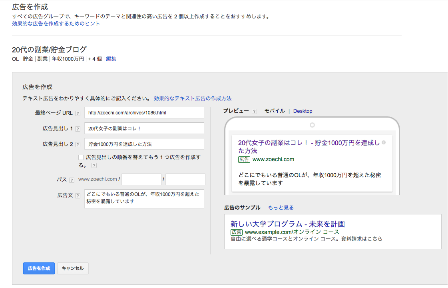Click the 広告を作成 blue button
This screenshot has height=288, width=448.
pos(39,268)
